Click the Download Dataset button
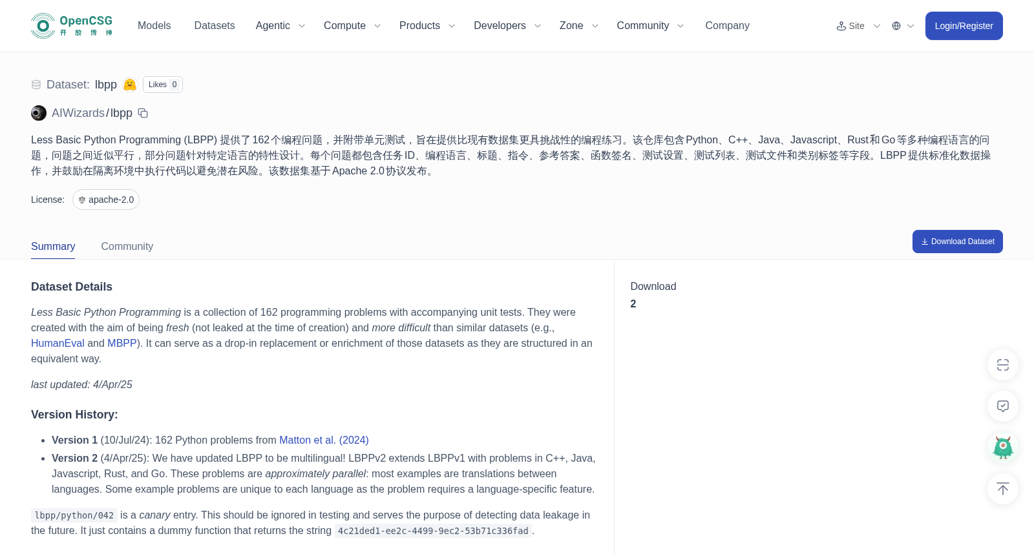Viewport: 1034px width, 556px height. coord(957,242)
